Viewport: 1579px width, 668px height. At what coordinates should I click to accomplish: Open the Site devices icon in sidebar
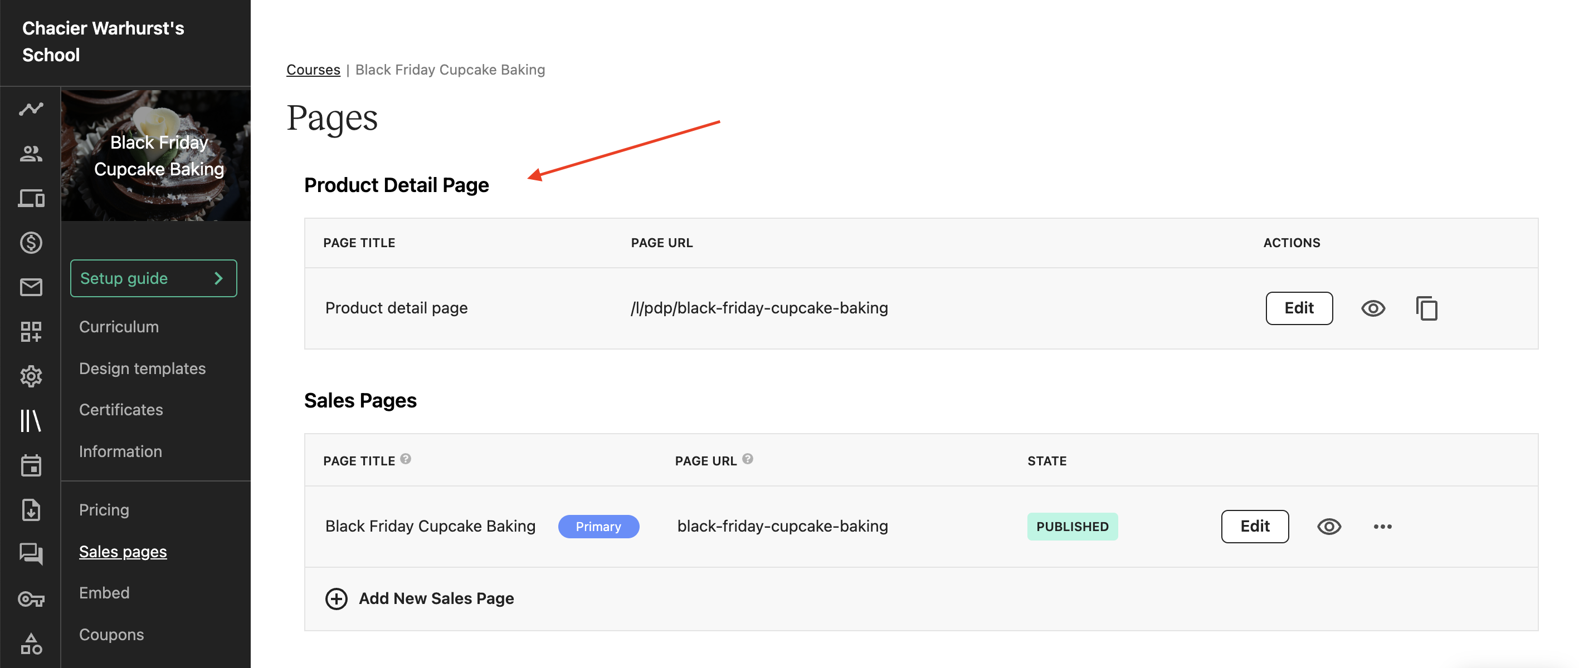pos(31,198)
